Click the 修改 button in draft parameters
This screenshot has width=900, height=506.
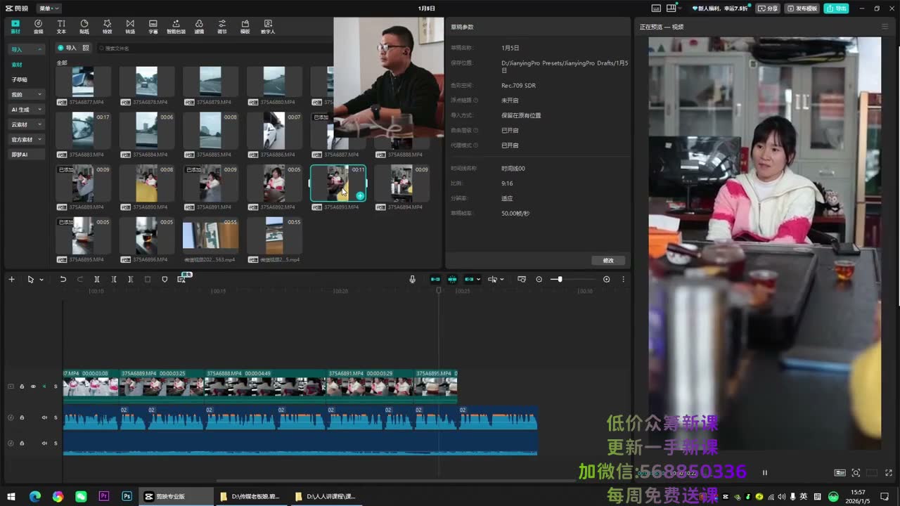click(x=608, y=260)
